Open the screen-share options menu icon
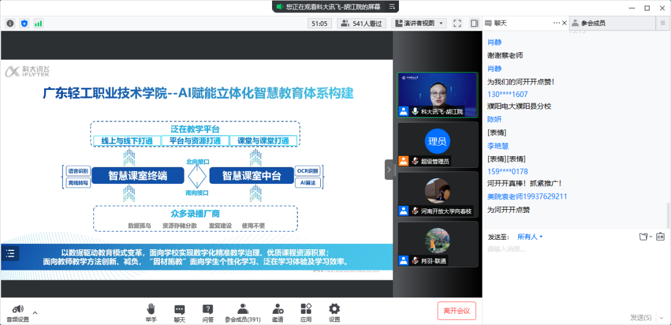 (x=392, y=6)
